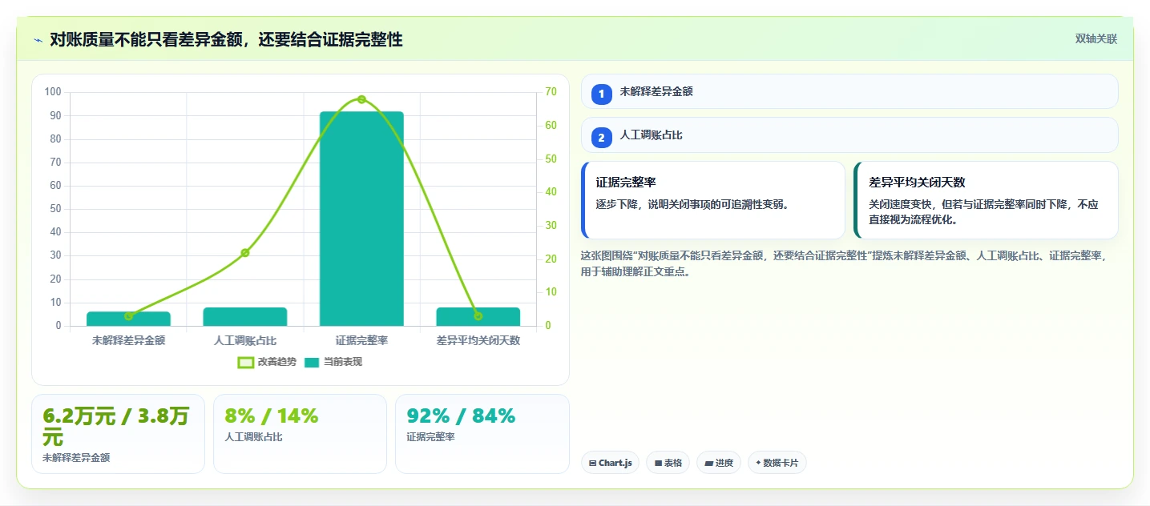
Task: Click the number 2 badge
Action: (x=601, y=138)
